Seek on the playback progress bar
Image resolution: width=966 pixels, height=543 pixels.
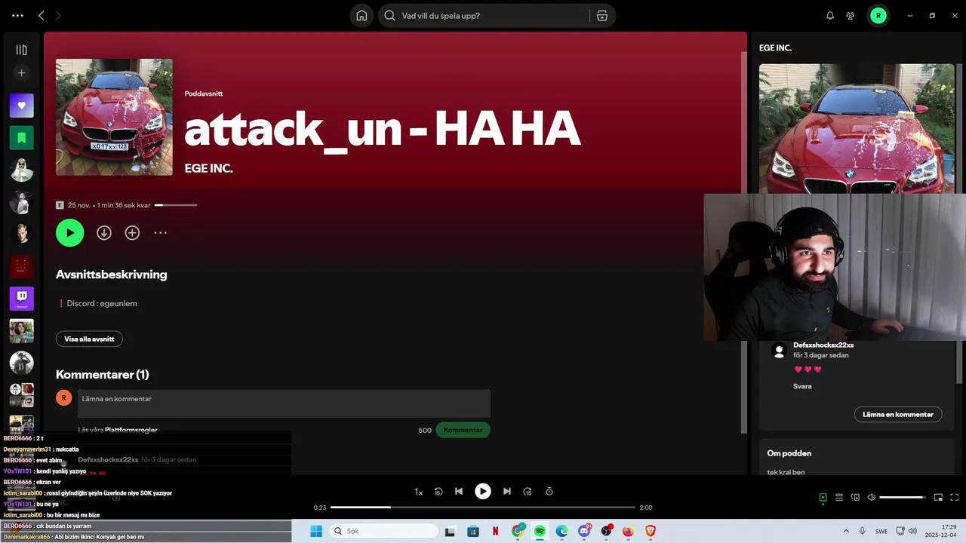pos(483,508)
